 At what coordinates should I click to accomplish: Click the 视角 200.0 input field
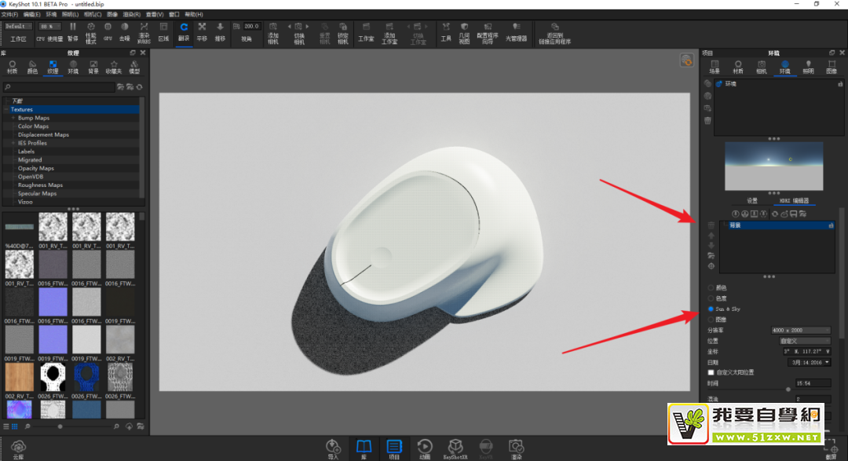point(251,26)
